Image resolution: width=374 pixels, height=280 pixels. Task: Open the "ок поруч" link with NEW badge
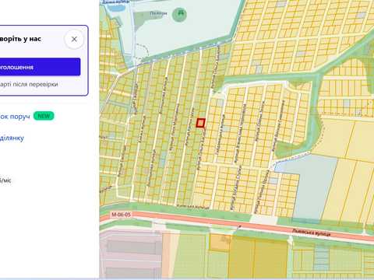15,117
